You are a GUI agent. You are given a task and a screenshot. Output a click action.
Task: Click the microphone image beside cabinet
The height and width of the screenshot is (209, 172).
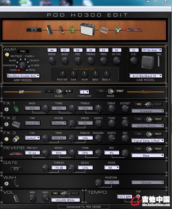pyautogui.click(x=159, y=61)
